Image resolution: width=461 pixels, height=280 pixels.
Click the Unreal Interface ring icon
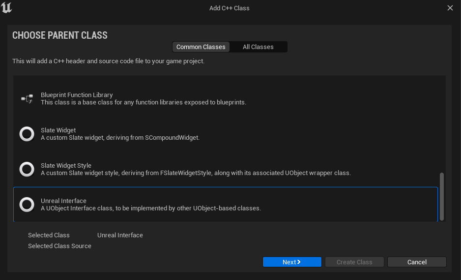point(27,204)
